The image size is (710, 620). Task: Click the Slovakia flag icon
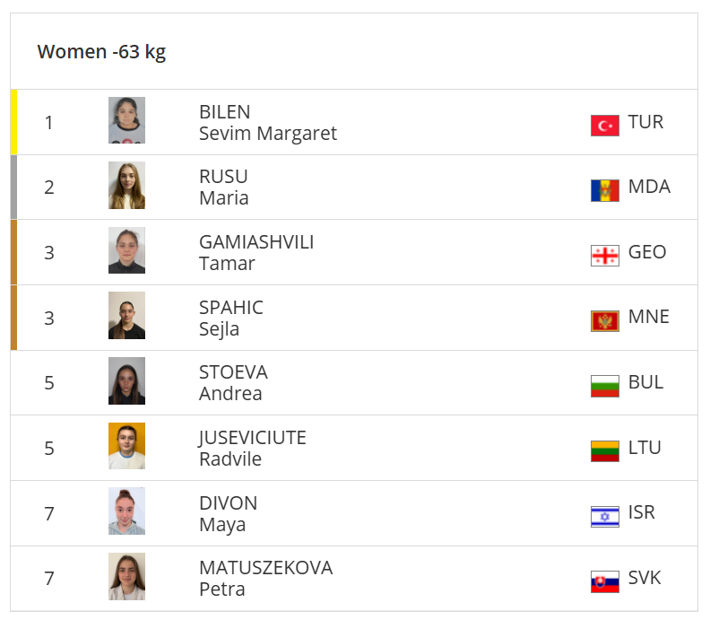click(605, 581)
